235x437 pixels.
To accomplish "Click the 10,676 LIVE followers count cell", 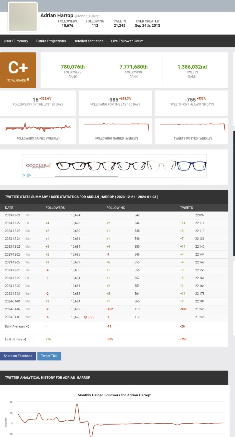I will point(76,317).
